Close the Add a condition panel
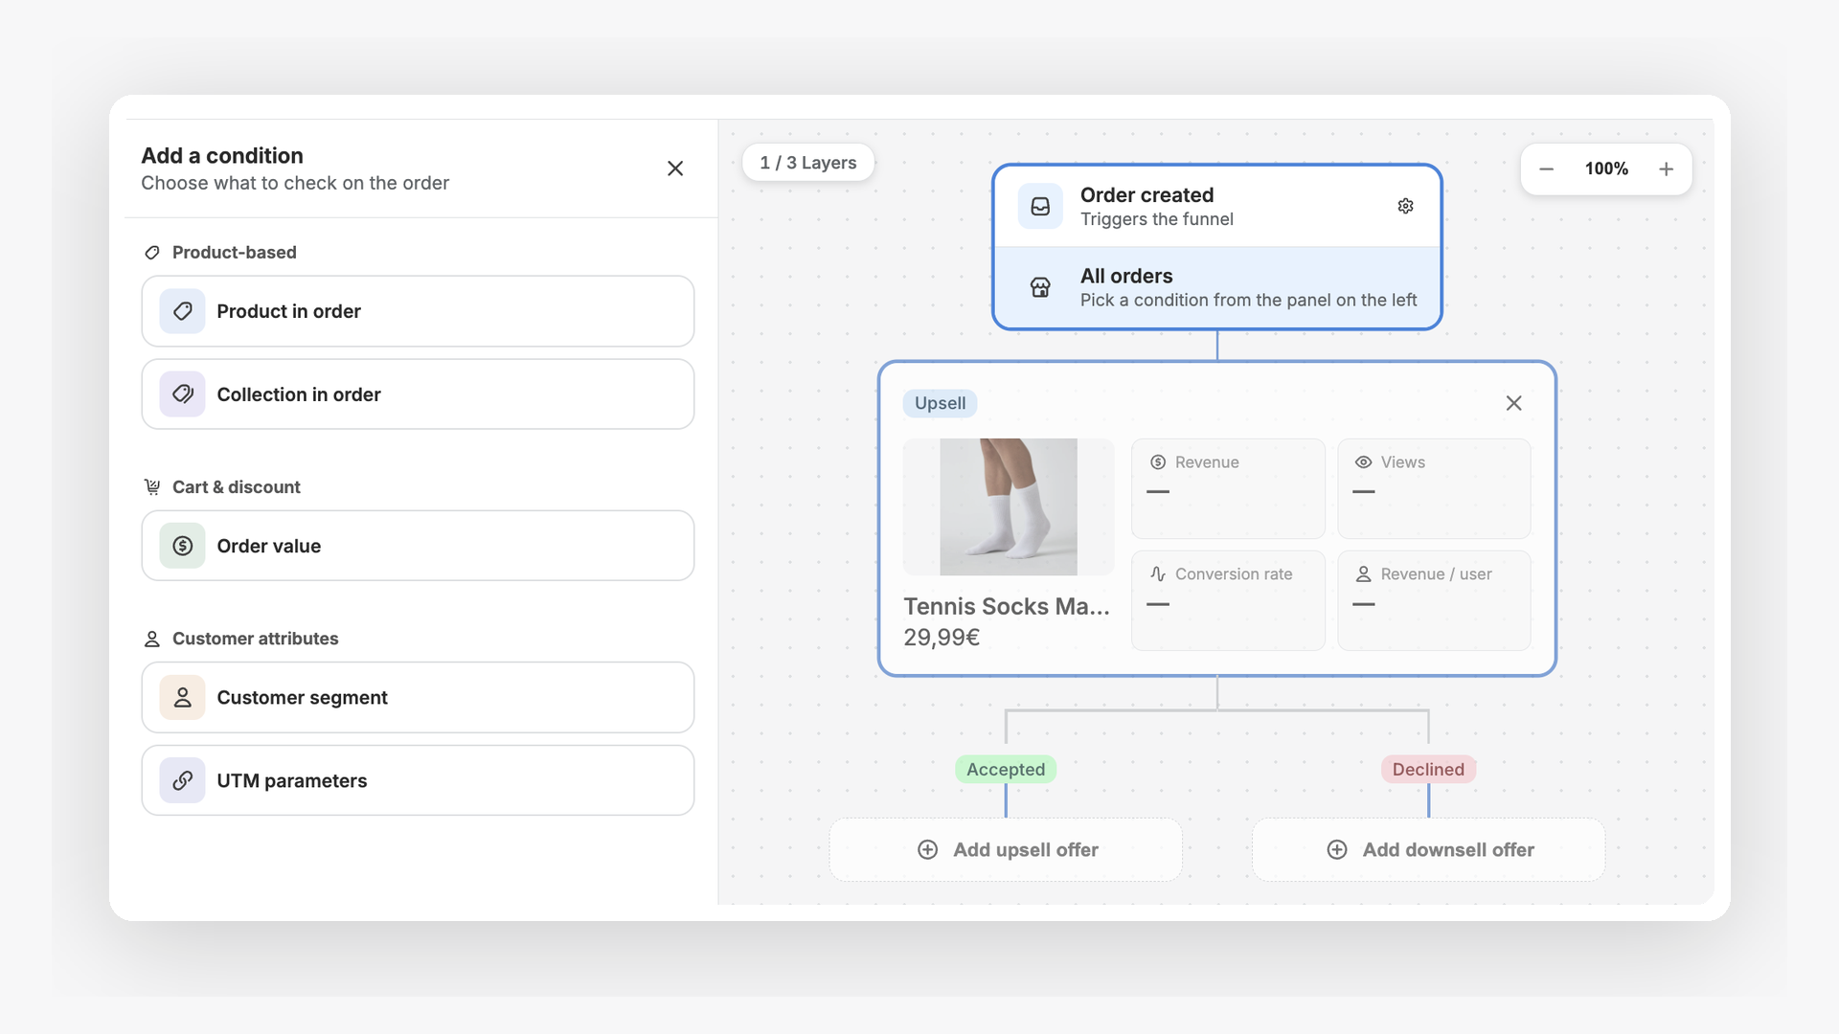 click(x=675, y=169)
